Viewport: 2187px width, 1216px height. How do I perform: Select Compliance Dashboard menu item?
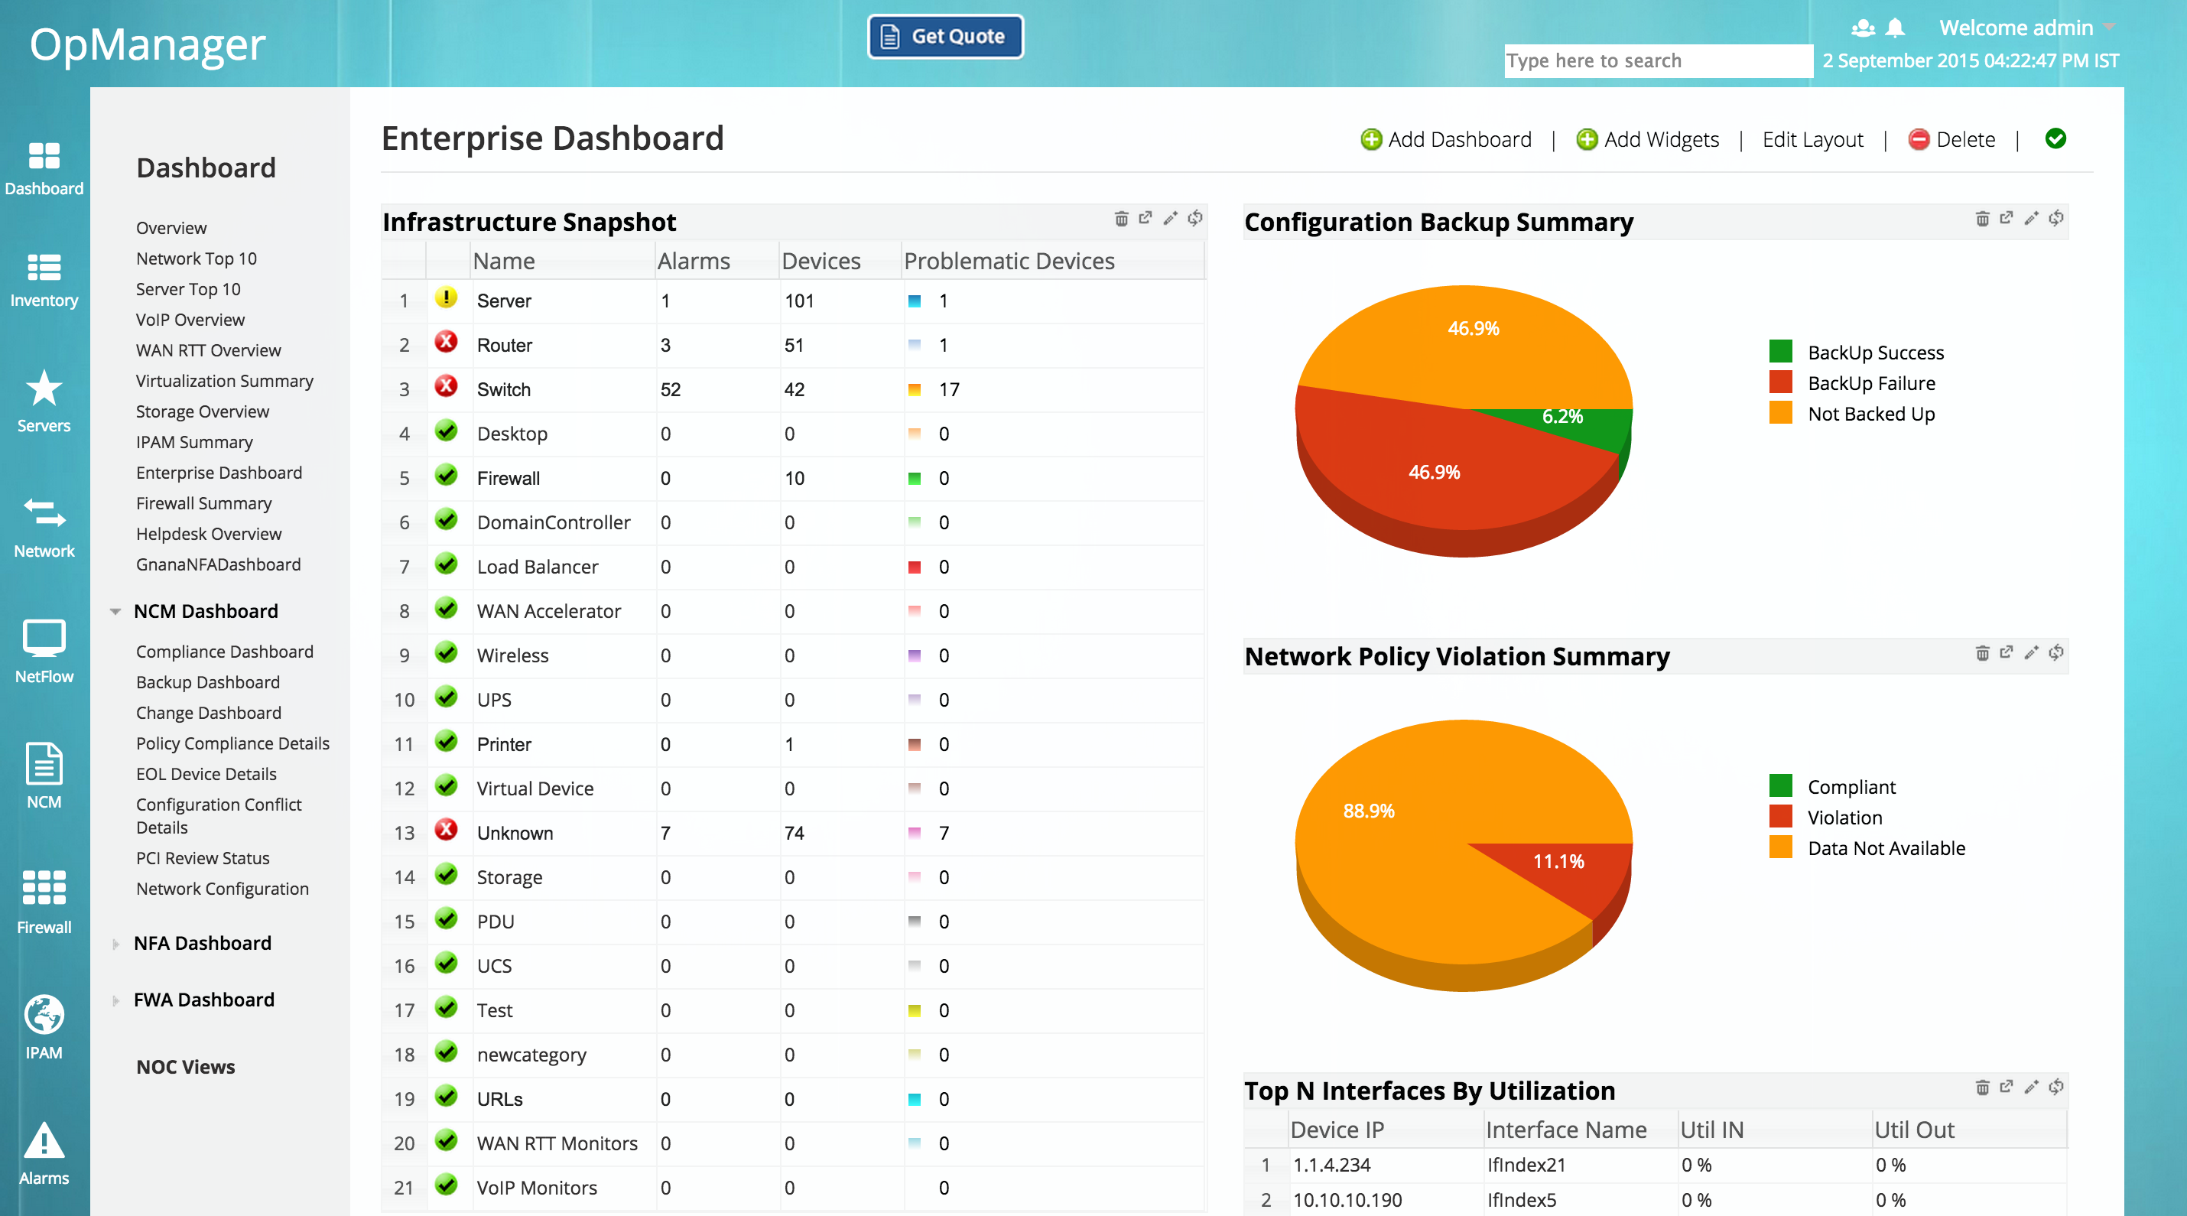pos(224,652)
